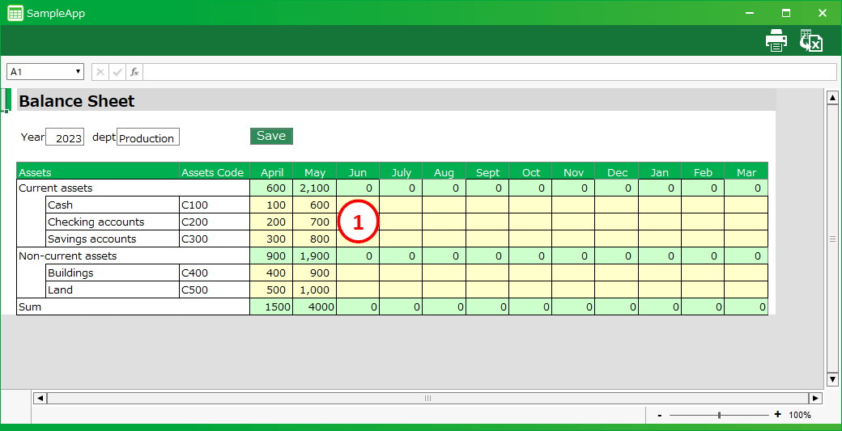Click the zoom in plus icon
The width and height of the screenshot is (842, 431).
click(x=777, y=415)
